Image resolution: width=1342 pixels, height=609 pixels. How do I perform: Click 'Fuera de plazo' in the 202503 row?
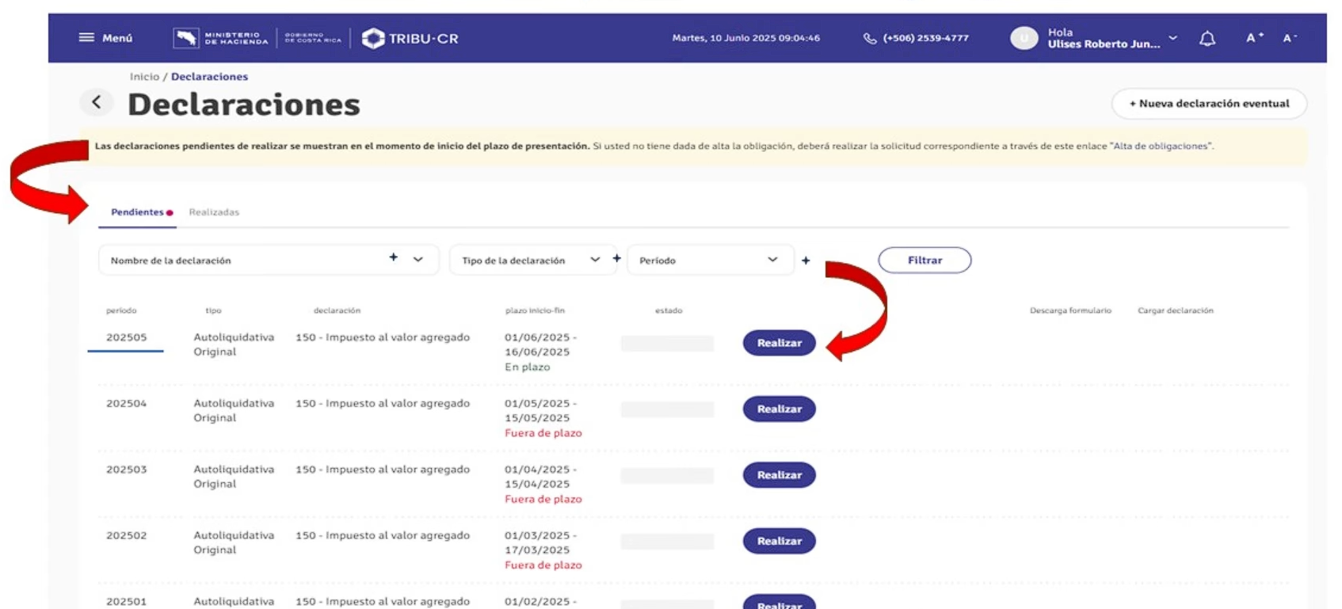click(543, 500)
